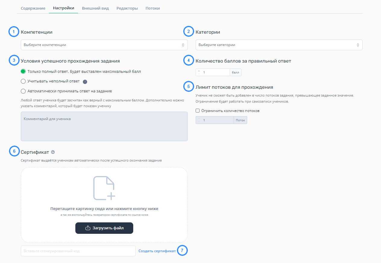Choose the Учитывать неполный ответ radio button
381x263 pixels.
point(23,81)
